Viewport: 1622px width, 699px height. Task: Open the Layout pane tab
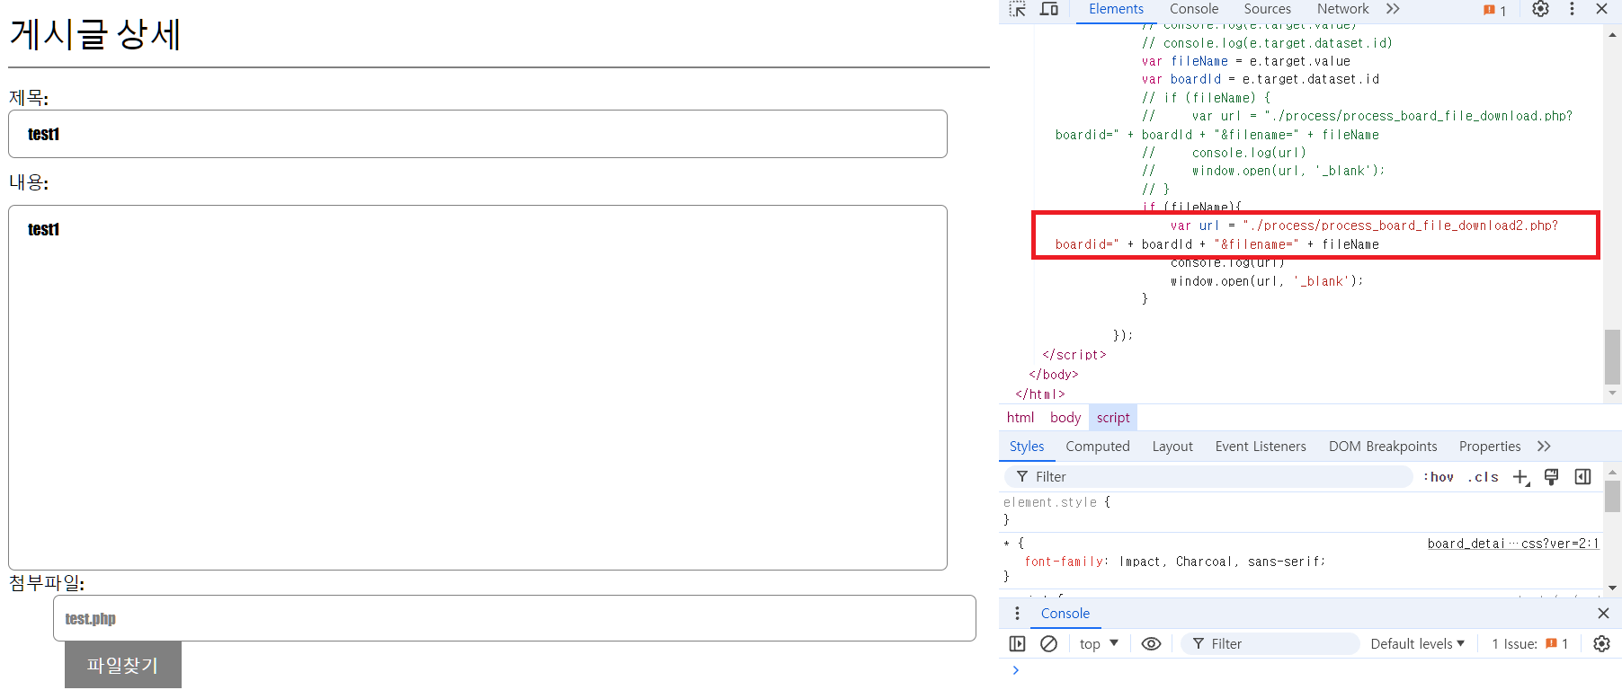click(1172, 447)
